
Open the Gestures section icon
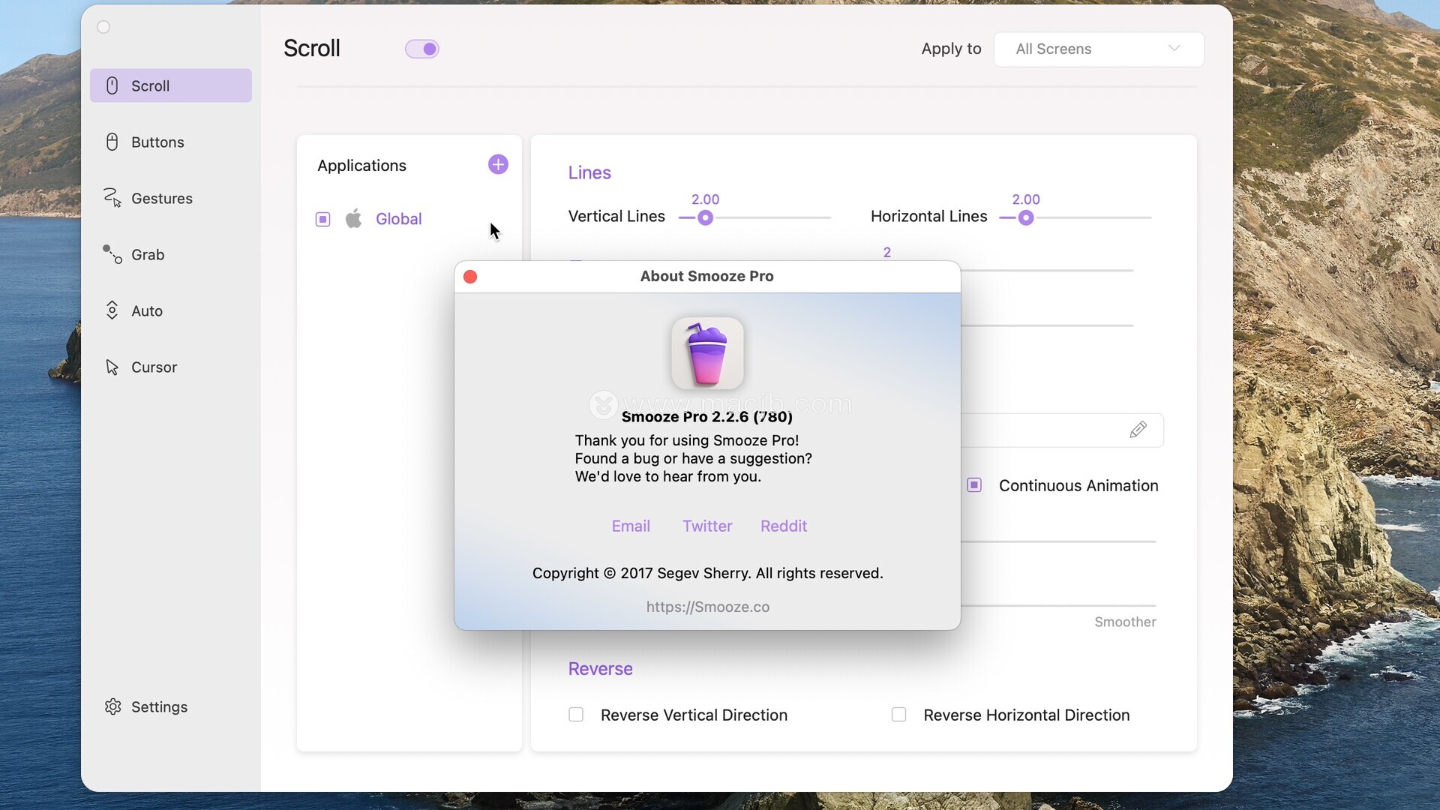(x=112, y=198)
